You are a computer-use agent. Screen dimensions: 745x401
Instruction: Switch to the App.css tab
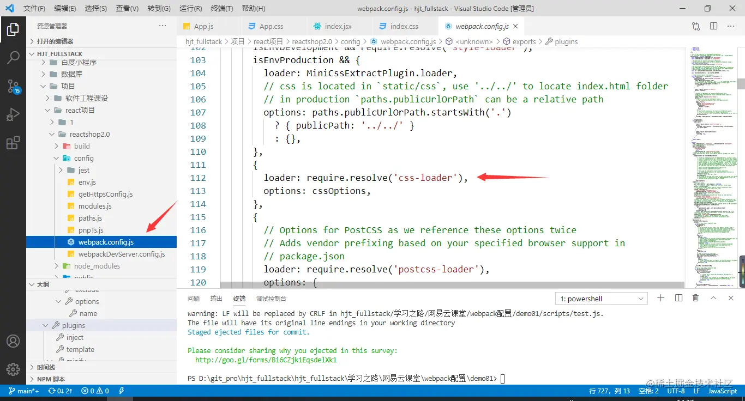[275, 26]
